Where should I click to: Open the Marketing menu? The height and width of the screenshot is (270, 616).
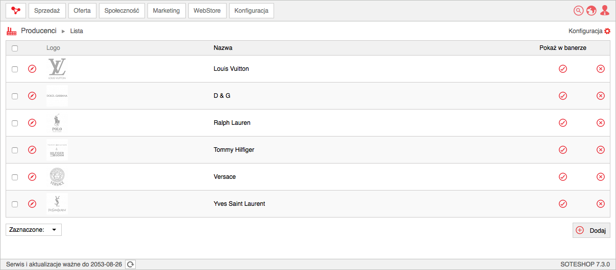[166, 11]
